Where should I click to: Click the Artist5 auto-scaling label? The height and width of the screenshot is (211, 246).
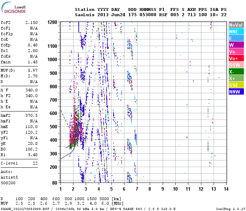[x=9, y=177]
